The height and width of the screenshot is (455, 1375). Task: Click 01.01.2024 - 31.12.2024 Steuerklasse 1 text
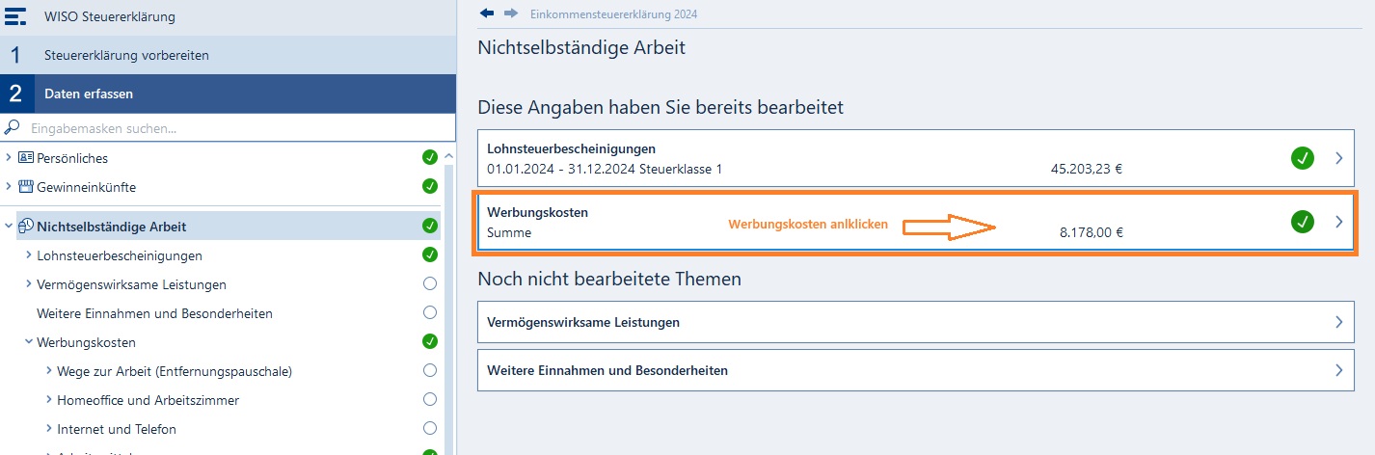point(605,169)
